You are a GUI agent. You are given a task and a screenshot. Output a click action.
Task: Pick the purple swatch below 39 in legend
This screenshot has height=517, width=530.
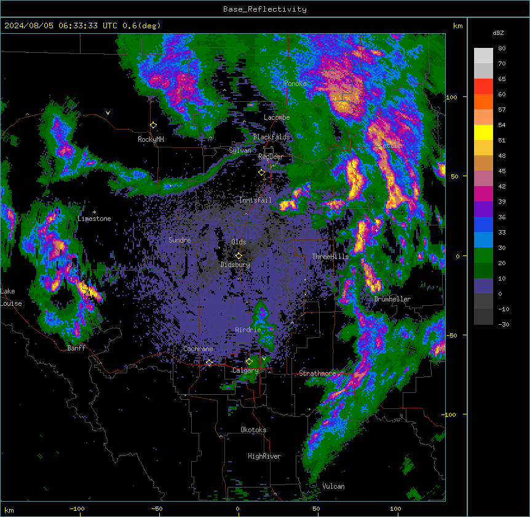click(483, 209)
